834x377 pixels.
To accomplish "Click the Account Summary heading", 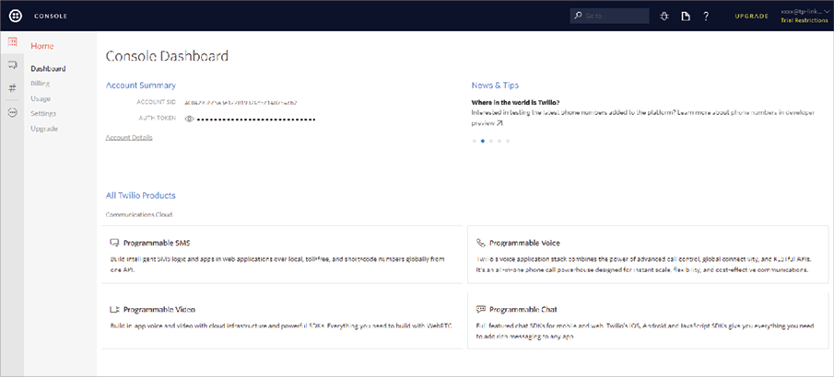I will (x=141, y=85).
